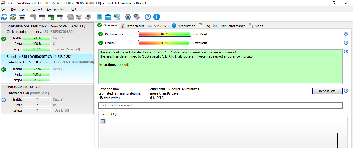This screenshot has width=353, height=148.
Task: Click the help icon next to Repeat Test
Action: [346, 91]
